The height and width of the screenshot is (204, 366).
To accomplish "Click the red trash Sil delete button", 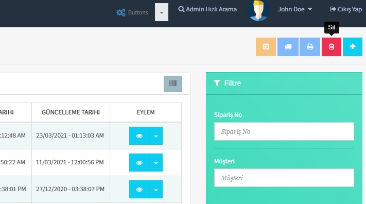I will pos(331,47).
